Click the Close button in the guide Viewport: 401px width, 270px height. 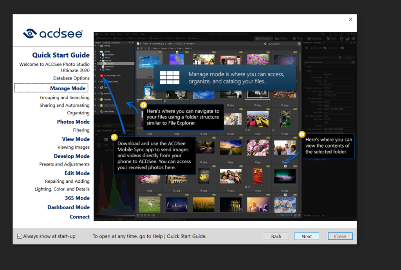pos(340,236)
